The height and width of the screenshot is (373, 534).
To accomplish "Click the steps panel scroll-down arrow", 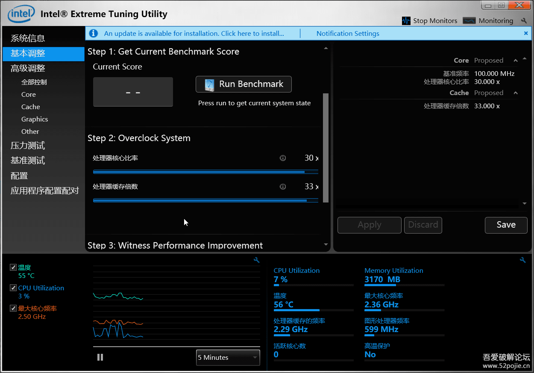I will click(x=326, y=245).
